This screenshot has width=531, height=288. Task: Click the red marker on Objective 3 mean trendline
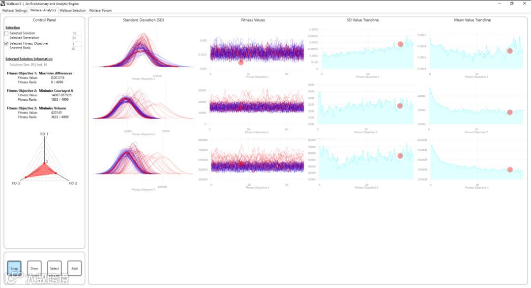(510, 170)
